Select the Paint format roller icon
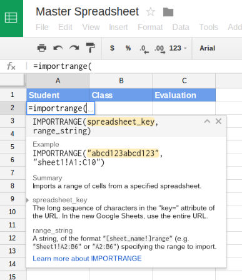This screenshot has width=242, height=280. (x=91, y=48)
